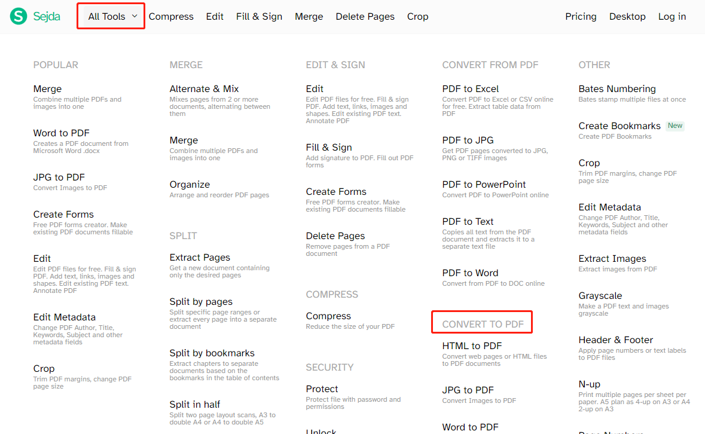Open the Split by bookmarks tool
The image size is (705, 434).
pyautogui.click(x=212, y=353)
